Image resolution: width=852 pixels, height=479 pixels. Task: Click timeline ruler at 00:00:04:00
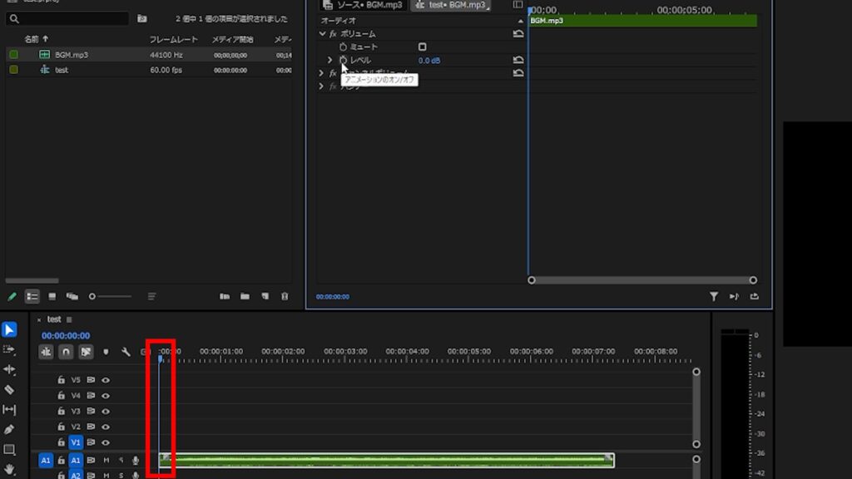click(407, 352)
